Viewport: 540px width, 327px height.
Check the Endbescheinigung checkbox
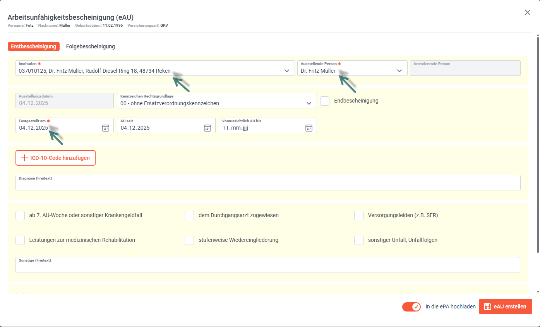(x=325, y=101)
